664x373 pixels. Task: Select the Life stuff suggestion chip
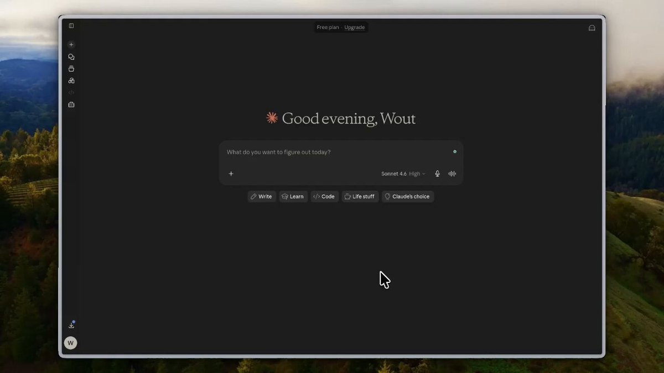360,196
